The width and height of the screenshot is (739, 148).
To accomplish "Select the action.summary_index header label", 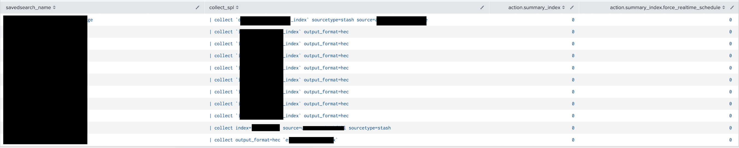I will (x=534, y=7).
